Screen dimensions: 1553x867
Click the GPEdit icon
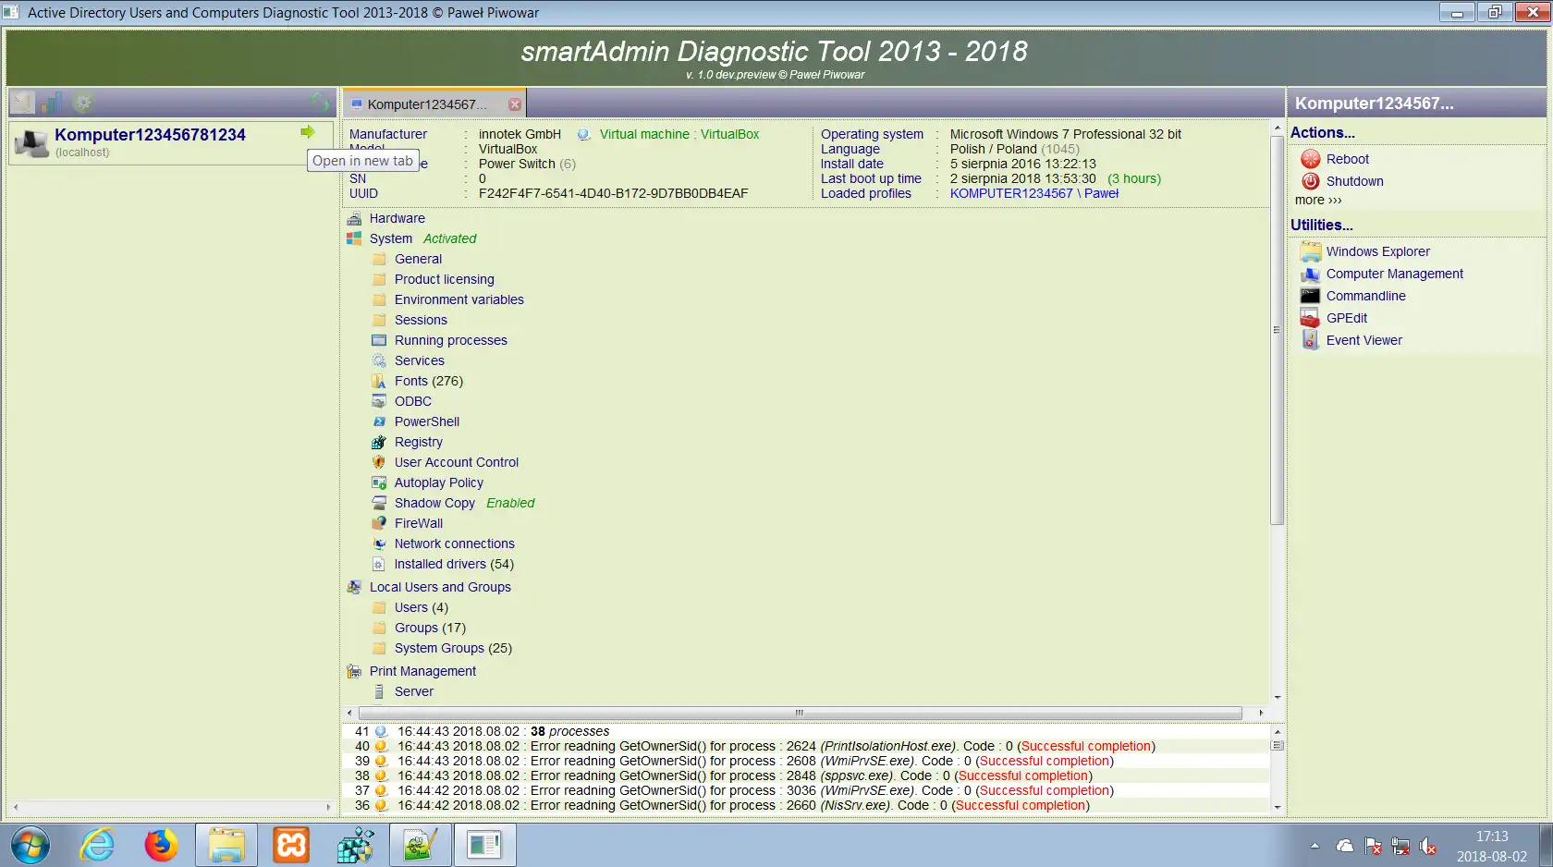1310,318
